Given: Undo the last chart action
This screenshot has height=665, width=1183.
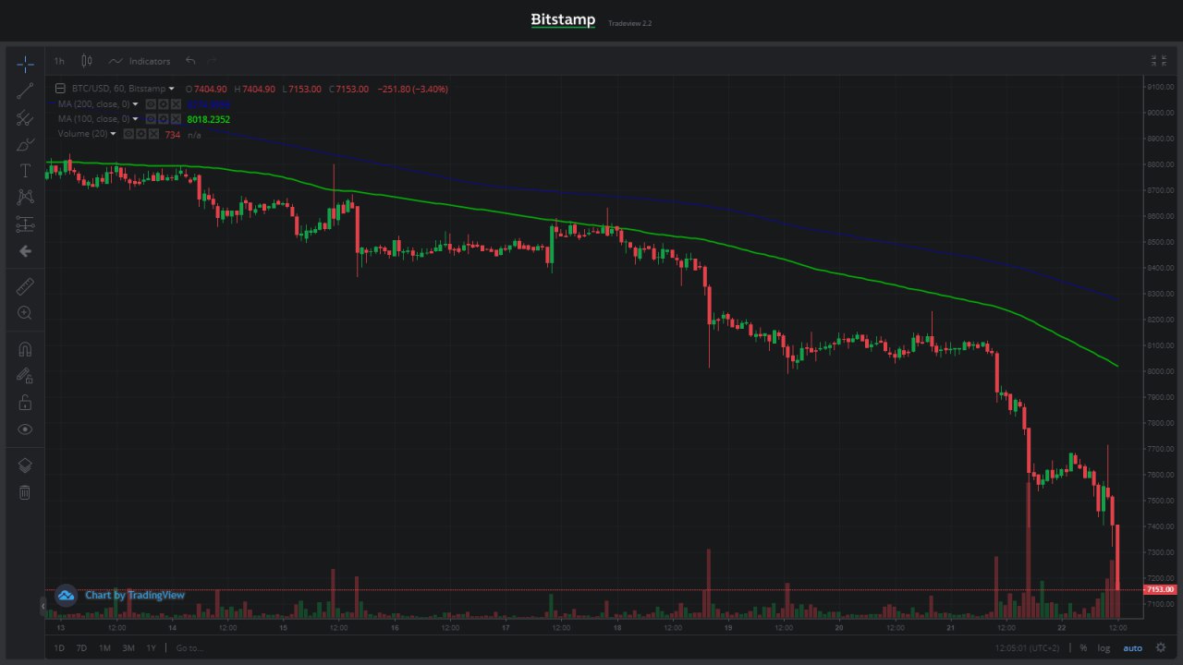Looking at the screenshot, I should [190, 61].
